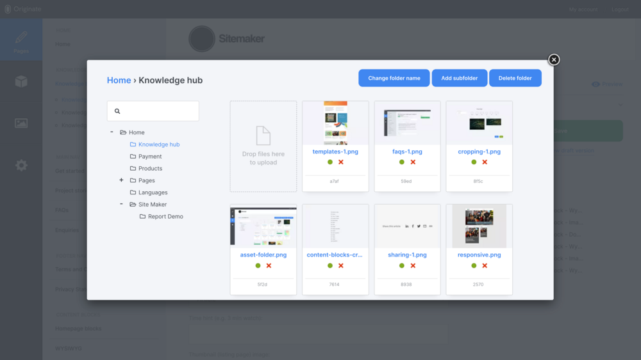Open the settings gear in left sidebar
This screenshot has width=641, height=360.
(x=21, y=166)
